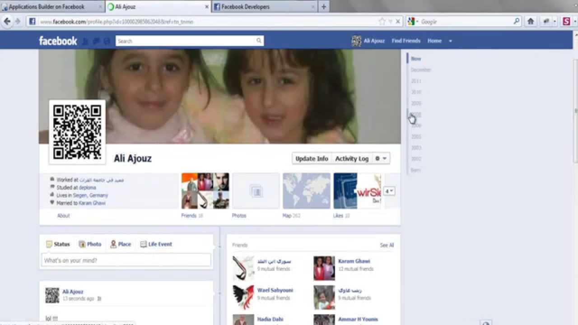578x325 pixels.
Task: Click the QR code profile picture
Action: [77, 132]
